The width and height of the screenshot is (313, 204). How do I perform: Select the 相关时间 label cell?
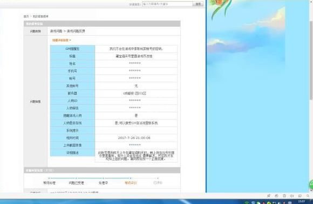click(x=72, y=138)
